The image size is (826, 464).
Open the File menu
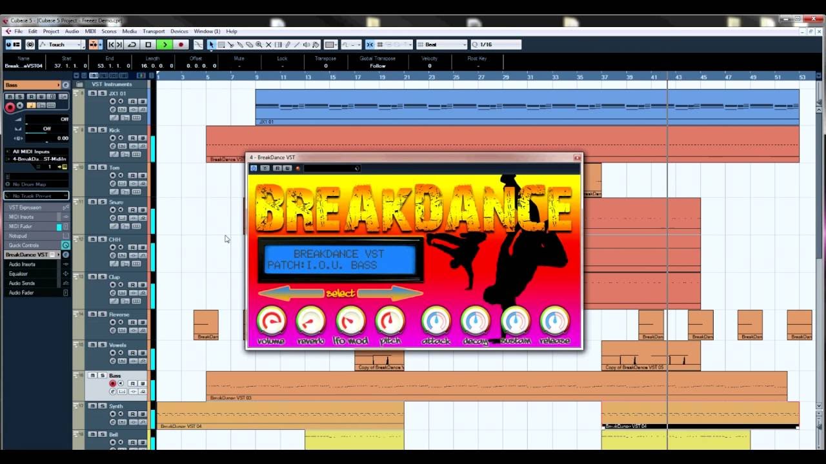19,31
